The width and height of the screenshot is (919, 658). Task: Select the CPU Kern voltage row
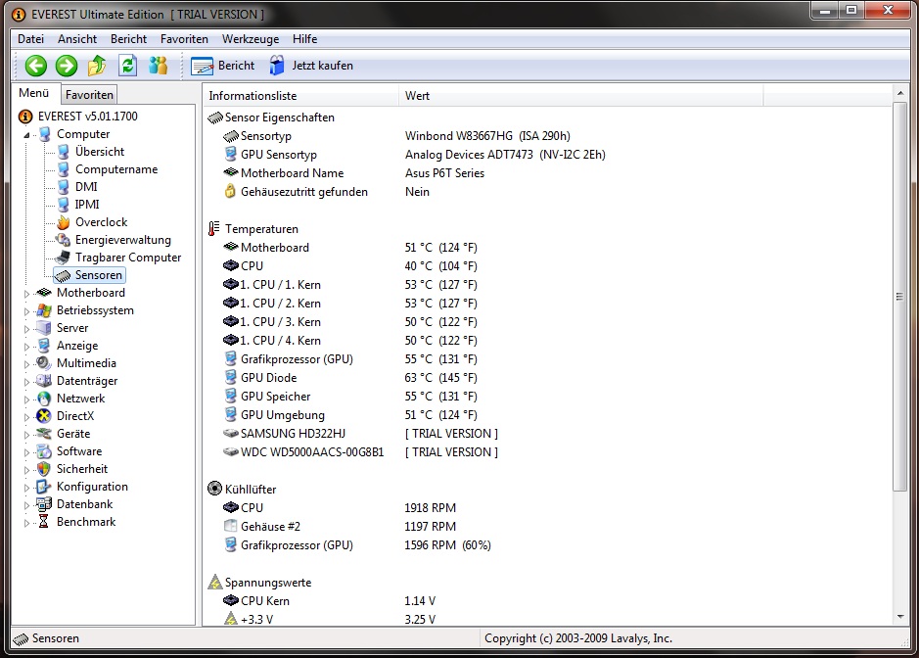tap(330, 601)
